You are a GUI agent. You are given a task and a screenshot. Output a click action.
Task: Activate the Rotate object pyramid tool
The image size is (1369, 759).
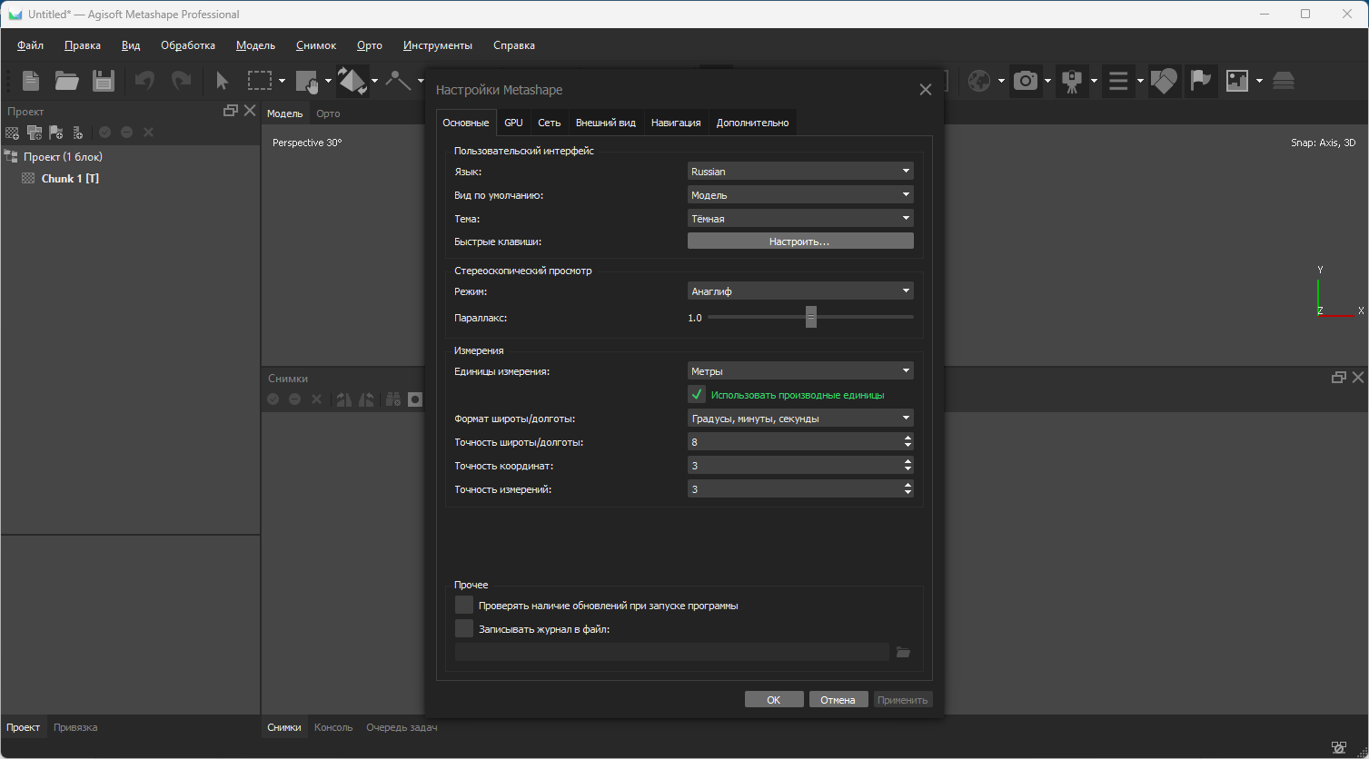pos(351,81)
